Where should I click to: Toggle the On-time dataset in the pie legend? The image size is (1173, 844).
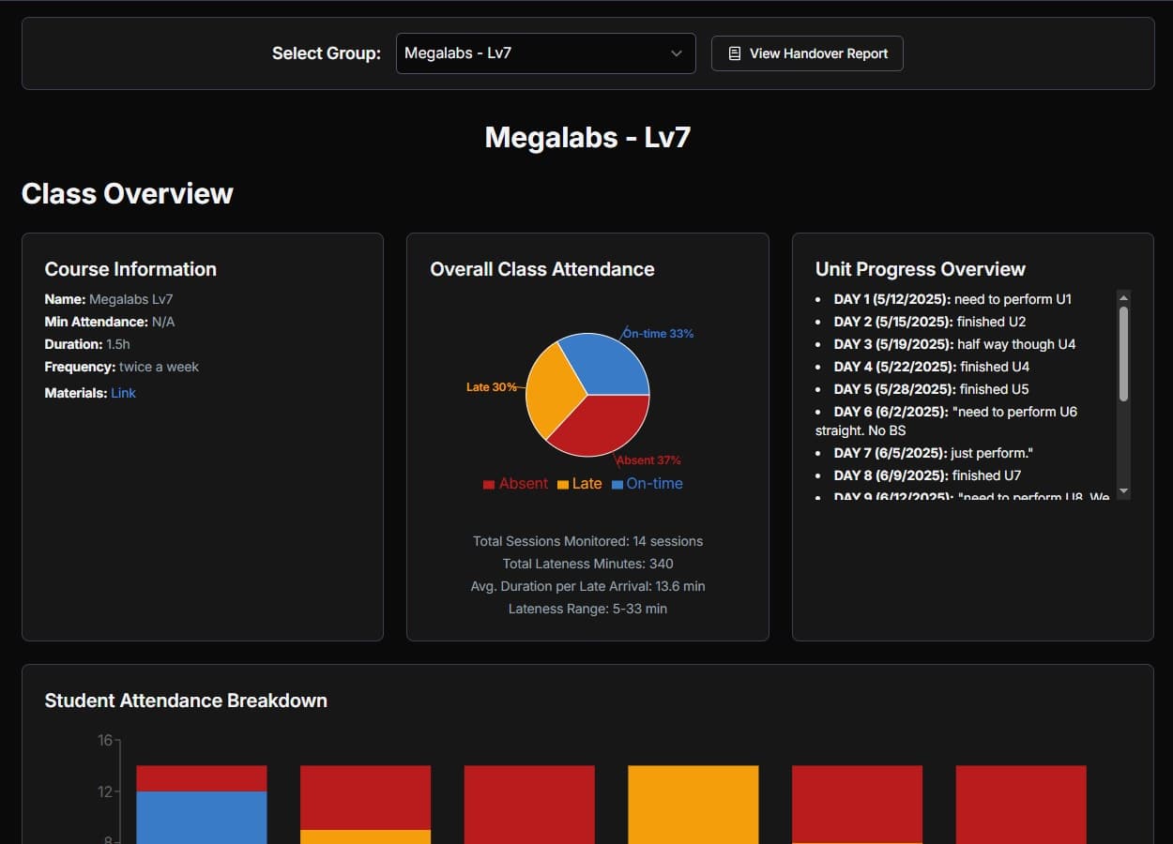pos(647,483)
